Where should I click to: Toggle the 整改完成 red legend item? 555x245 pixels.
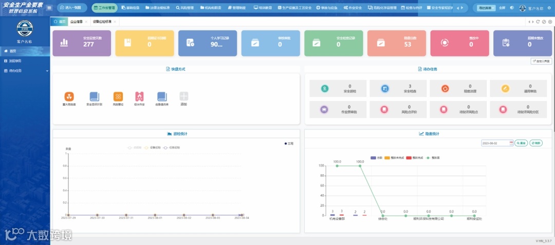416,158
